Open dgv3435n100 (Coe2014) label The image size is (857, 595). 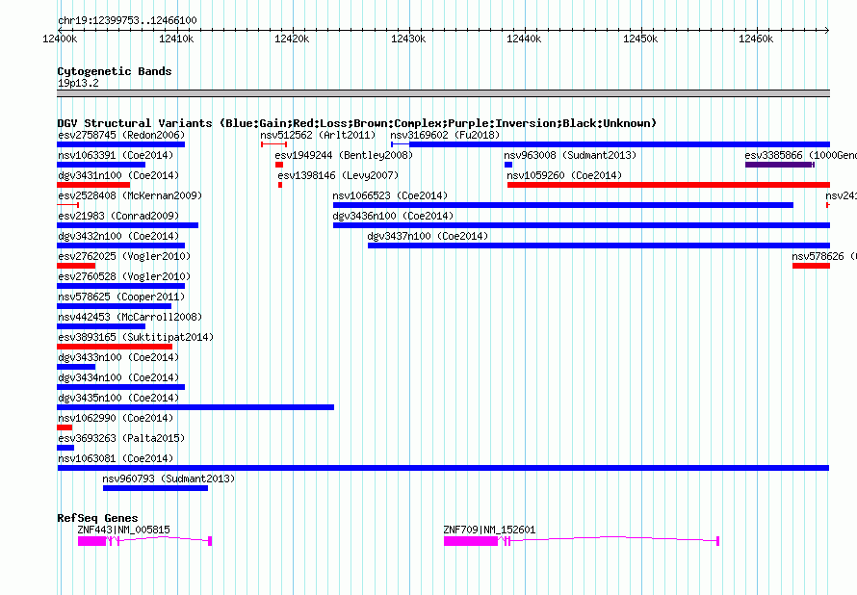tap(118, 398)
